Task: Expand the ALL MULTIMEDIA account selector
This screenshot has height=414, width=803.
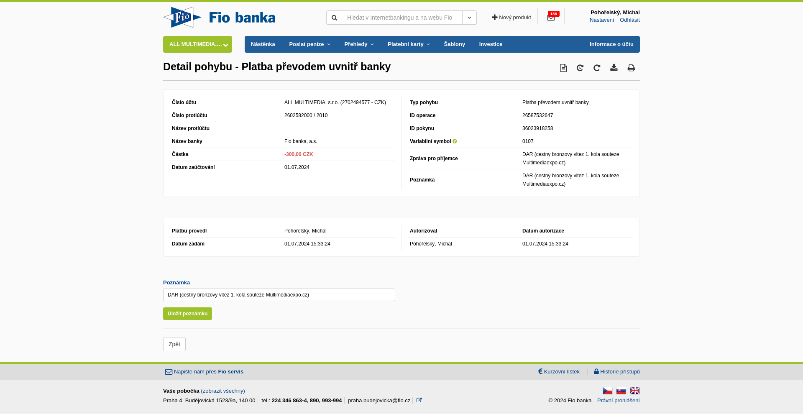Action: pyautogui.click(x=197, y=44)
